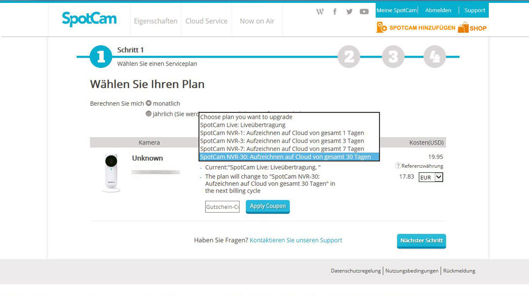529x296 pixels.
Task: Open the Twitter bird icon
Action: (x=349, y=12)
